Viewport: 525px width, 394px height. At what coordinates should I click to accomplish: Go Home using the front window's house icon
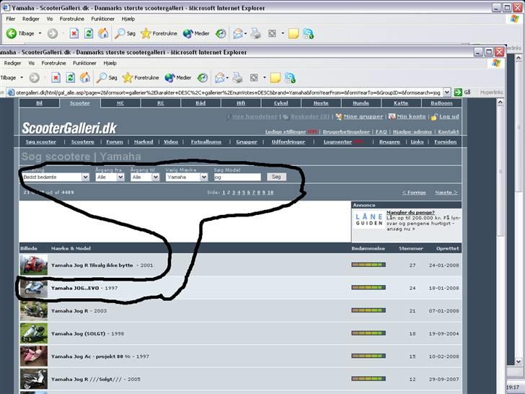click(x=84, y=78)
